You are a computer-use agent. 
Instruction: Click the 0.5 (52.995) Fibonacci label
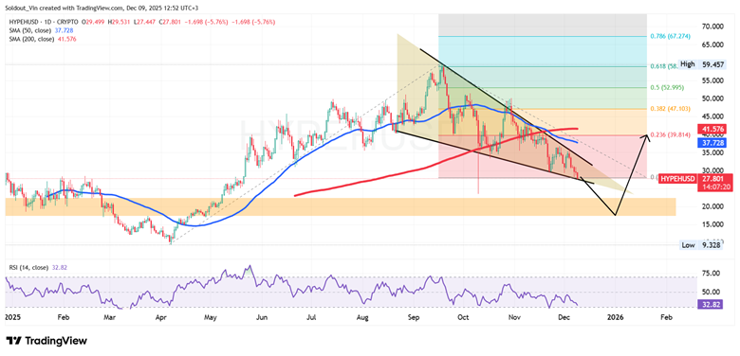tap(667, 88)
